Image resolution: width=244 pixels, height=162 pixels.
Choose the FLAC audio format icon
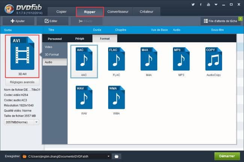click(x=116, y=59)
